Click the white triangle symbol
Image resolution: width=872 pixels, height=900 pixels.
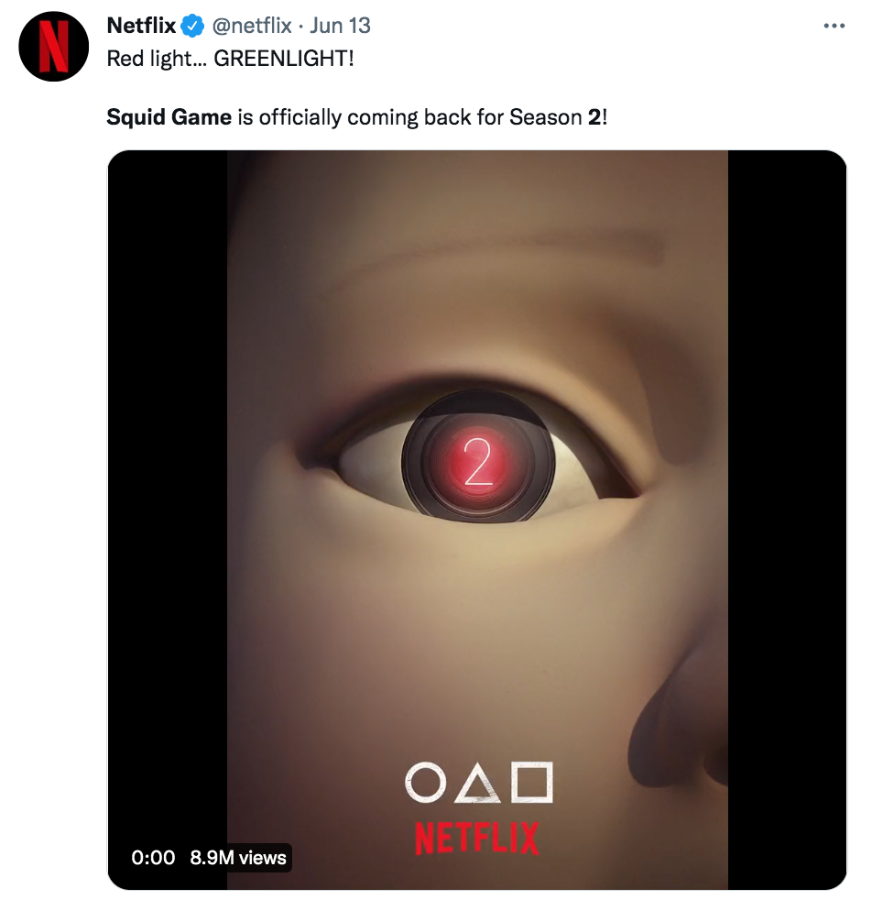pos(477,781)
